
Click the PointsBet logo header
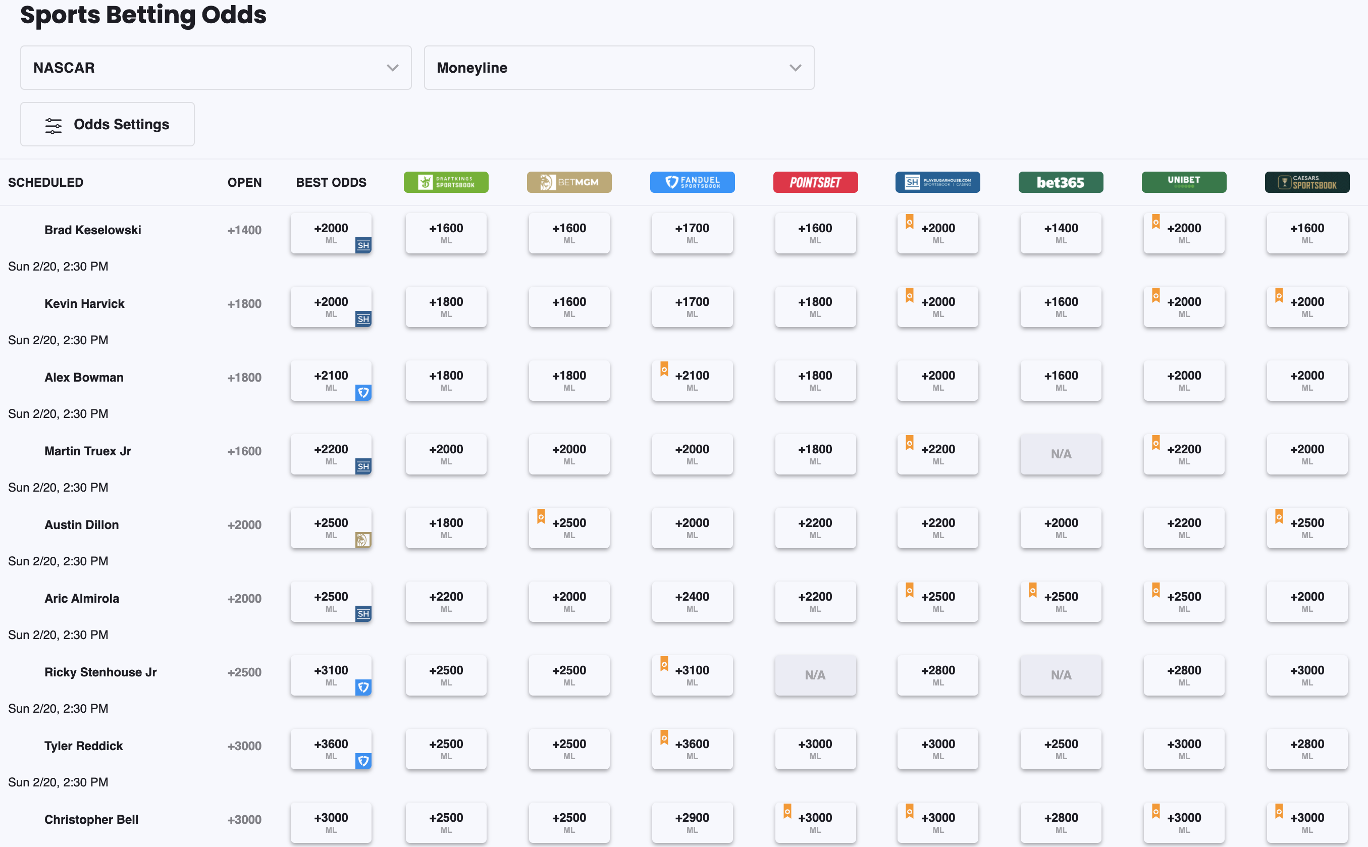815,182
